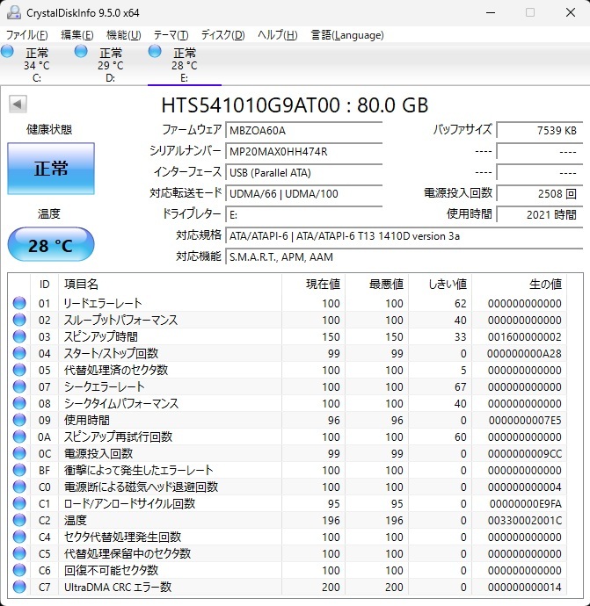Click status orb for UltraDMA CRC エラー数 row
This screenshot has height=606, width=590.
point(19,588)
